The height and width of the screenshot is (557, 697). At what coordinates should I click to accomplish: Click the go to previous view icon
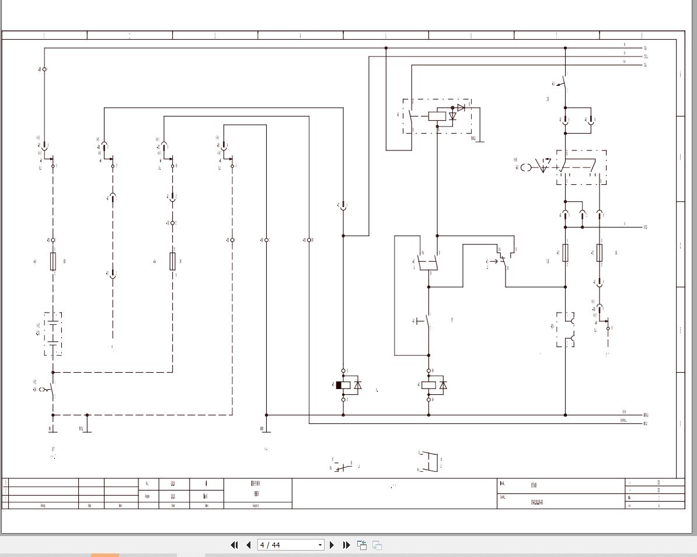click(x=362, y=545)
